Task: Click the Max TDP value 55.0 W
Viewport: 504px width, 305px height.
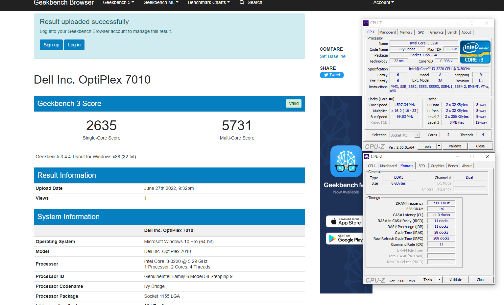Action: (451, 49)
